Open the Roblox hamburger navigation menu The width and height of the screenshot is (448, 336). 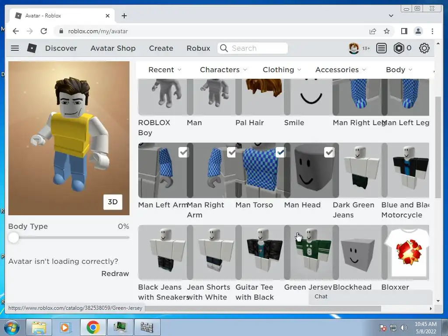[x=15, y=48]
